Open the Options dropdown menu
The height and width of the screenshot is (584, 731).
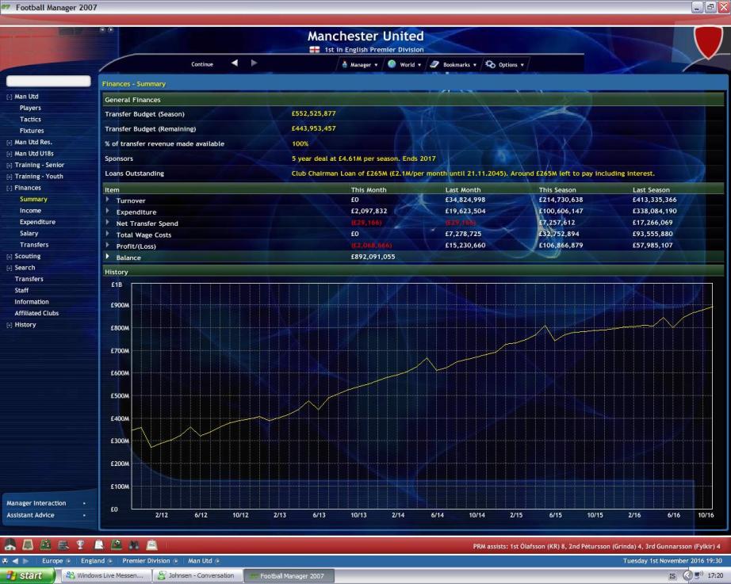(x=505, y=65)
